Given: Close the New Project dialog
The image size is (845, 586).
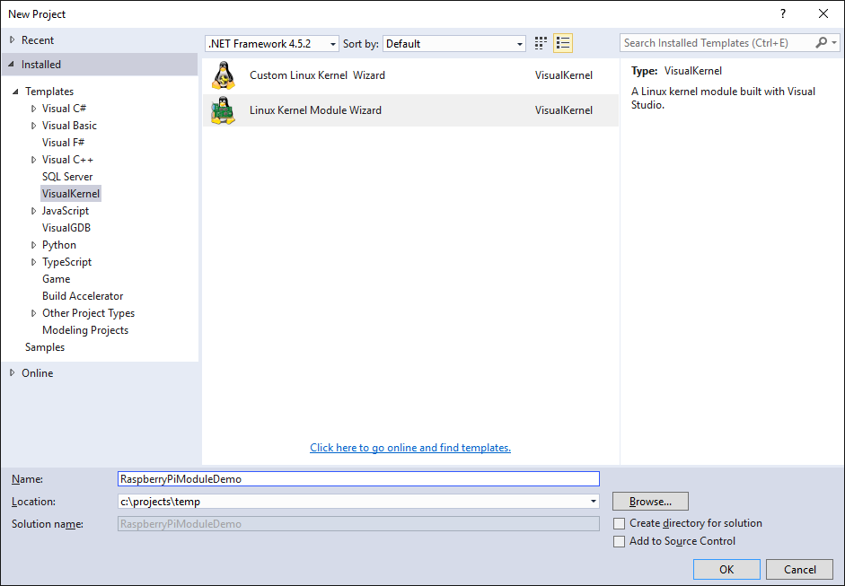Looking at the screenshot, I should point(823,14).
